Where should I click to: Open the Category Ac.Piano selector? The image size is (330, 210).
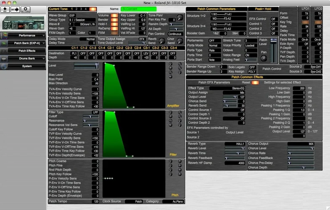(x=173, y=202)
